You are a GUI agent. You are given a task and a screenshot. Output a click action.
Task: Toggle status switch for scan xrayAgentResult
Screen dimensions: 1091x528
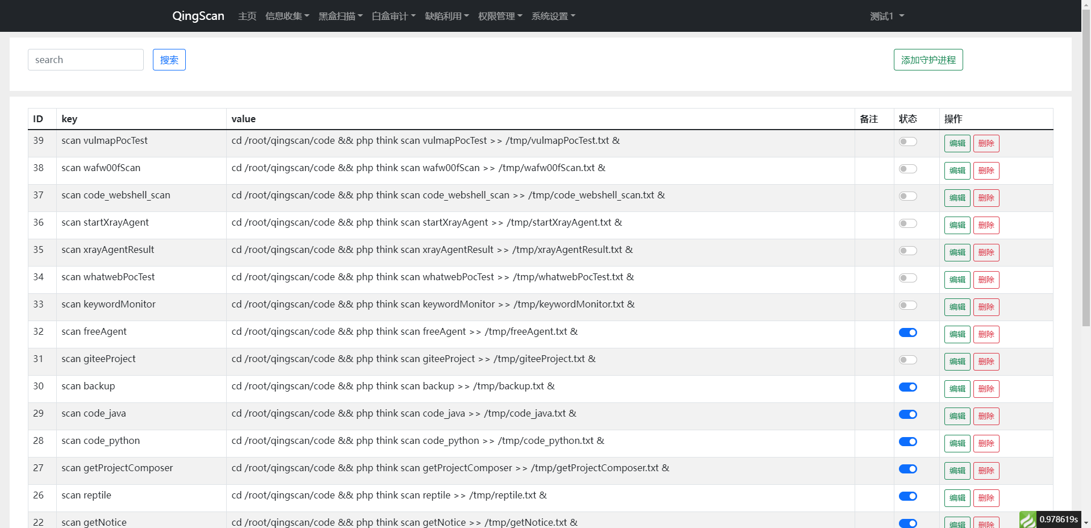(908, 251)
